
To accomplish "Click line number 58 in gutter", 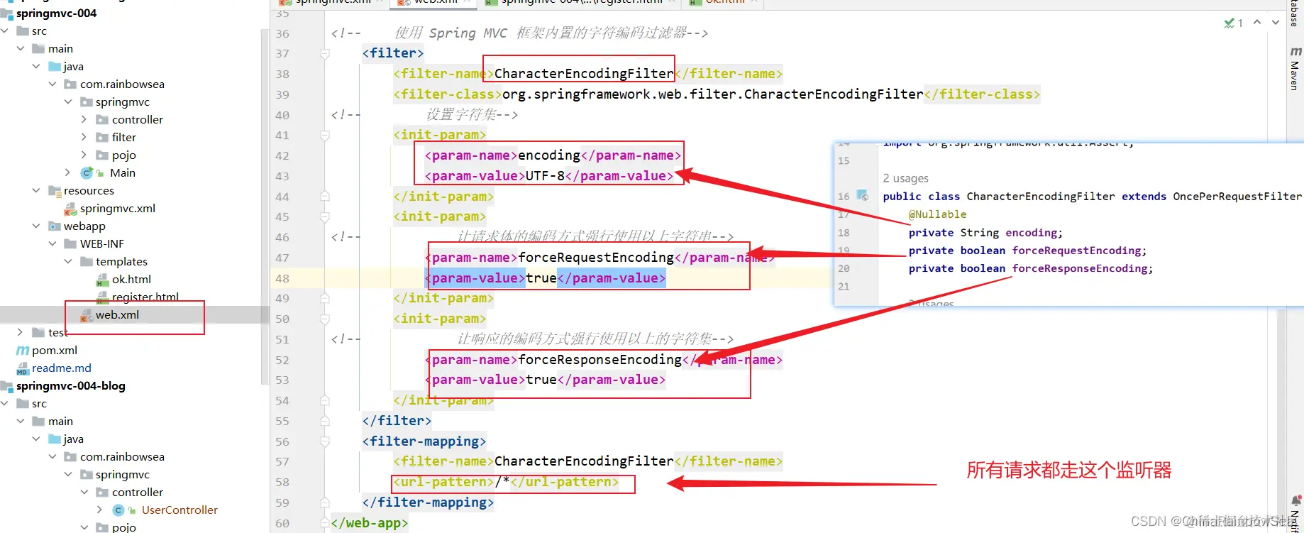I will [282, 482].
